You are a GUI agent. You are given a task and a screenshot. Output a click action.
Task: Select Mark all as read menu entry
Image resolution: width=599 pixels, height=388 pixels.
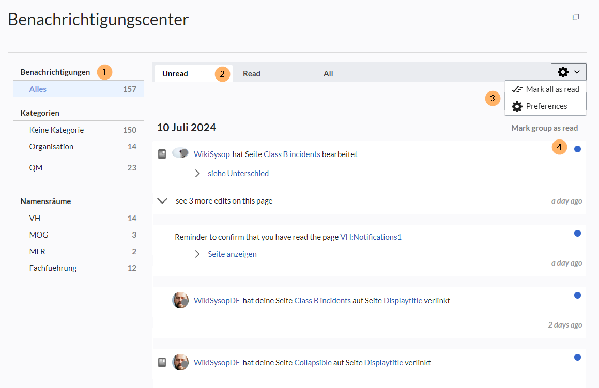pyautogui.click(x=546, y=89)
